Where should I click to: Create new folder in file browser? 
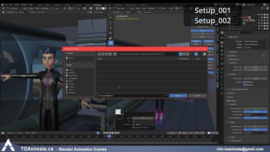coord(115,54)
